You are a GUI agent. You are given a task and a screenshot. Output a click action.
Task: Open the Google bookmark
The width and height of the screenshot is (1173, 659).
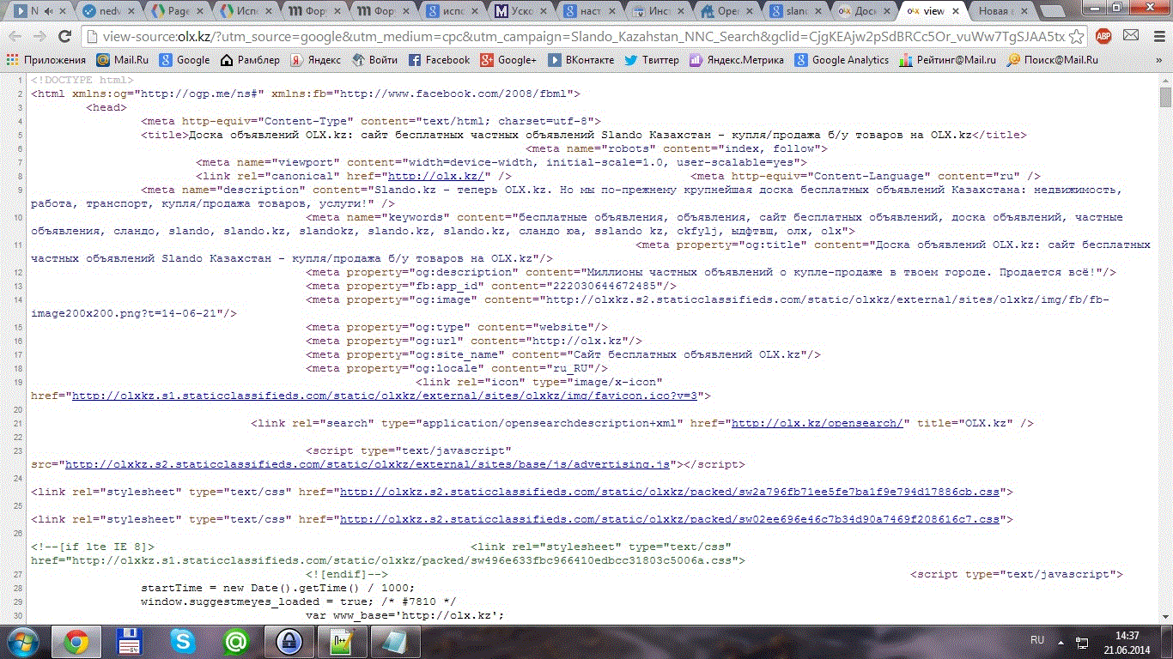[x=185, y=60]
